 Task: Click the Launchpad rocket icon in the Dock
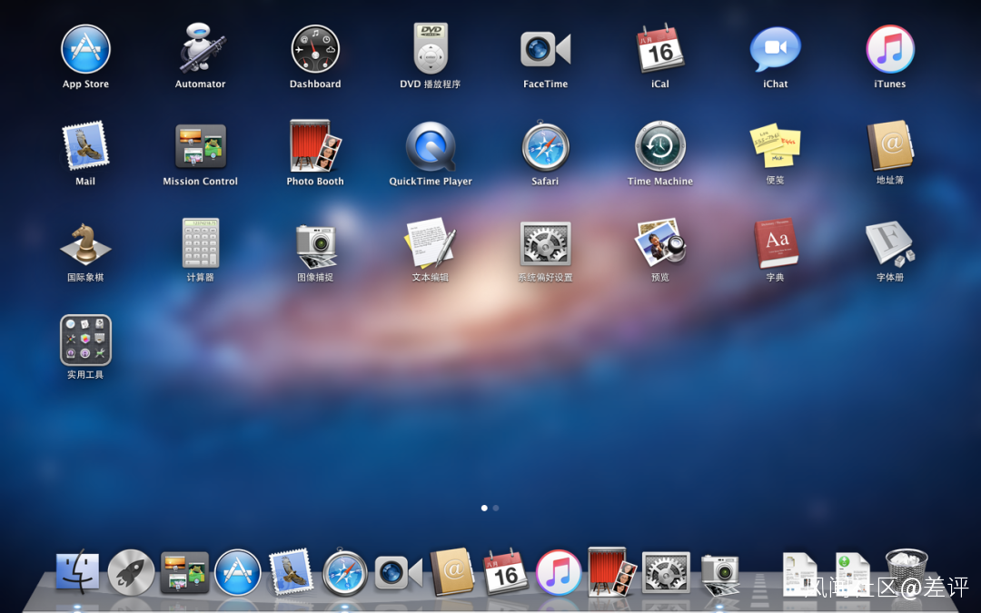(132, 572)
